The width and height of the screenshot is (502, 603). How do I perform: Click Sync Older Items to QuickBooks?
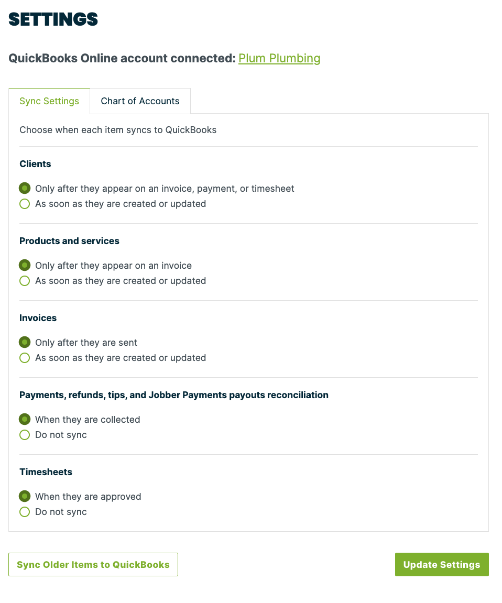[93, 565]
